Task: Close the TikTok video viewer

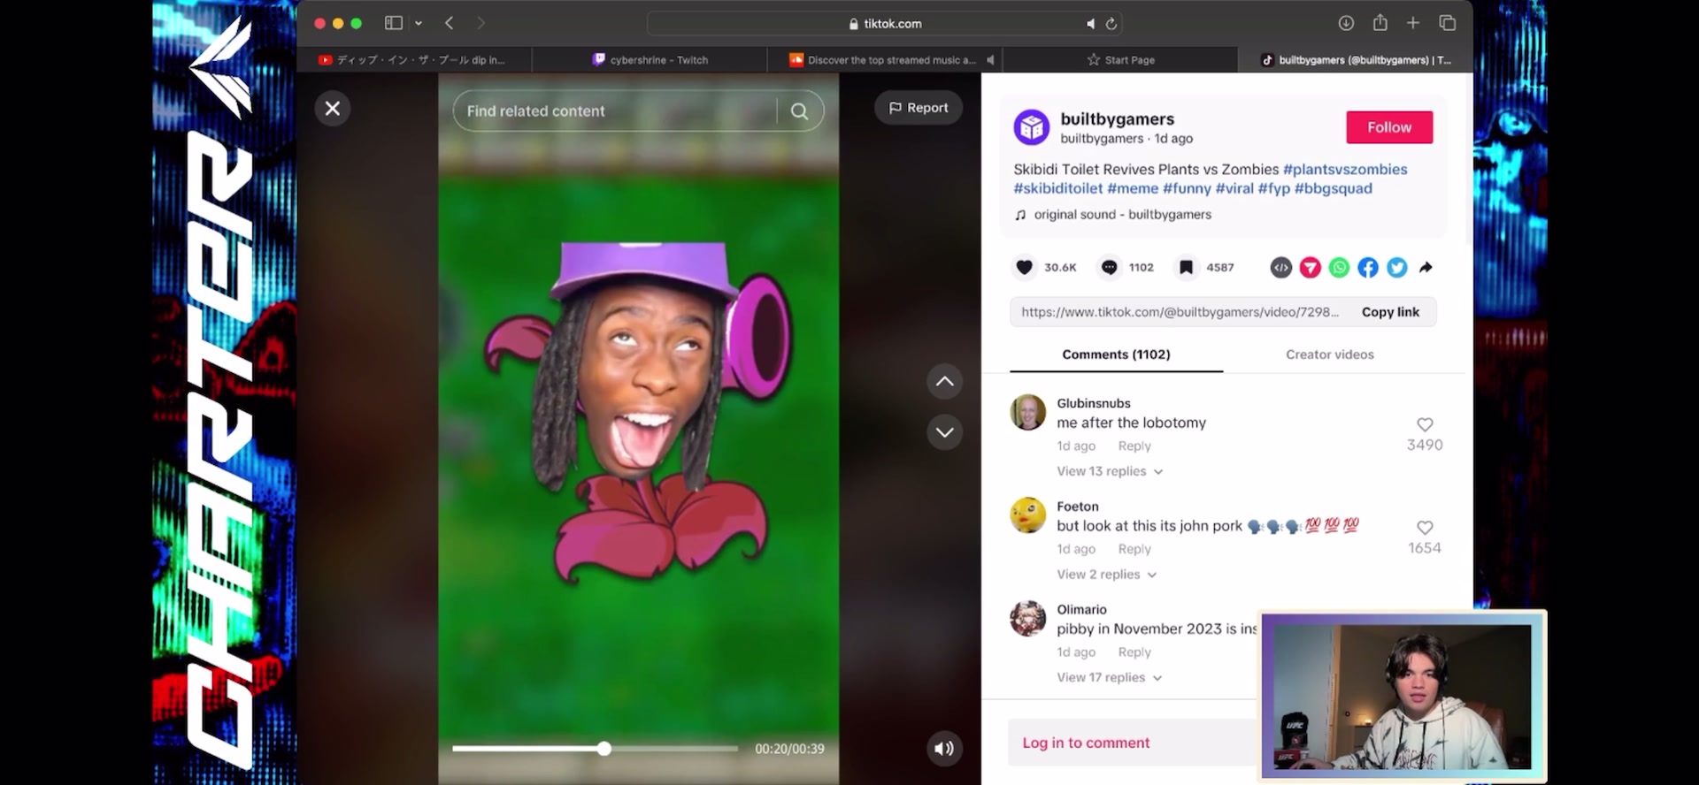Action: [x=333, y=109]
